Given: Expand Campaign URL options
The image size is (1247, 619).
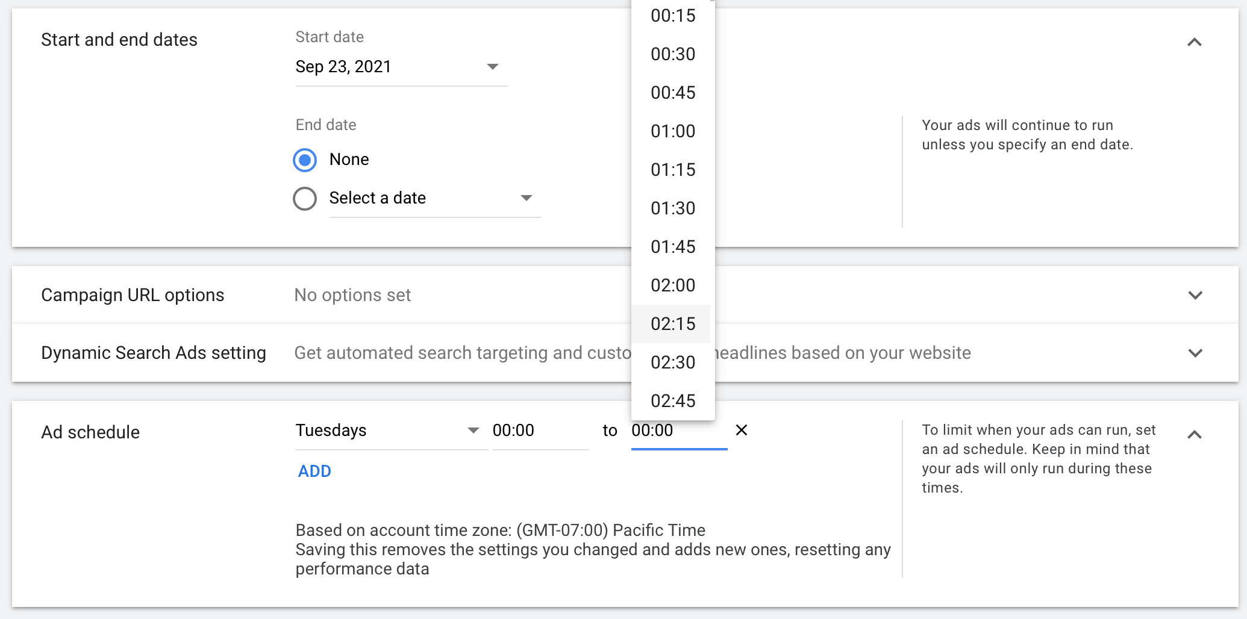Looking at the screenshot, I should click(x=1195, y=295).
